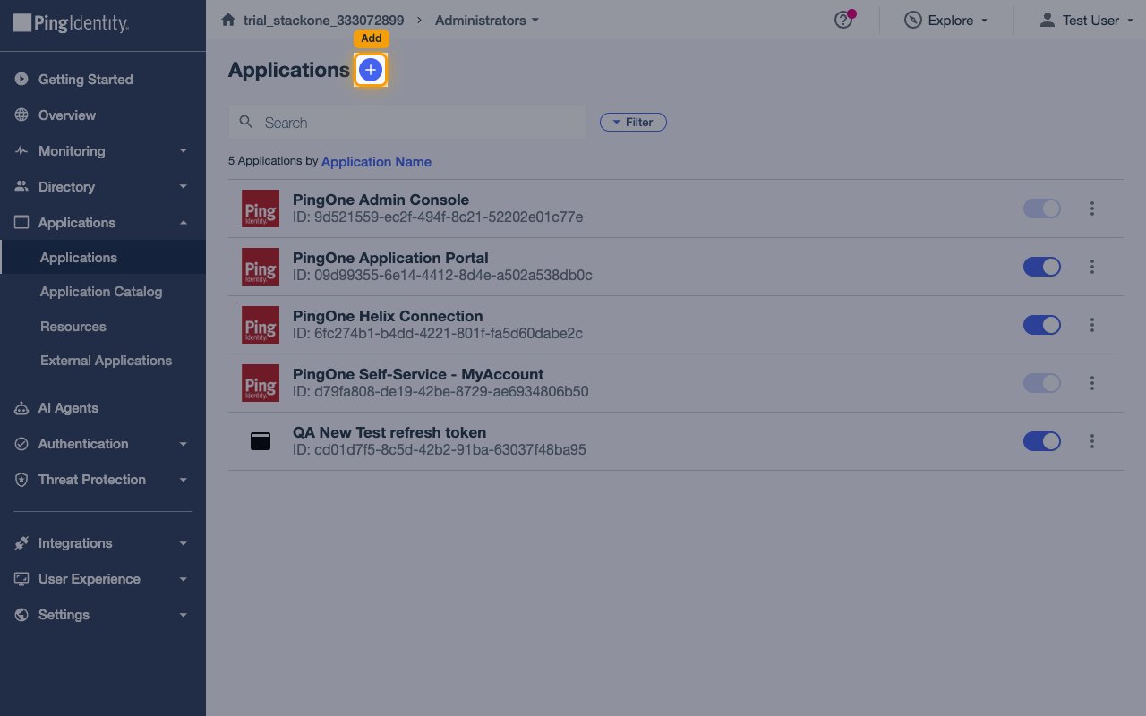Select Applications submenu item
Image resolution: width=1146 pixels, height=716 pixels.
pos(103,258)
